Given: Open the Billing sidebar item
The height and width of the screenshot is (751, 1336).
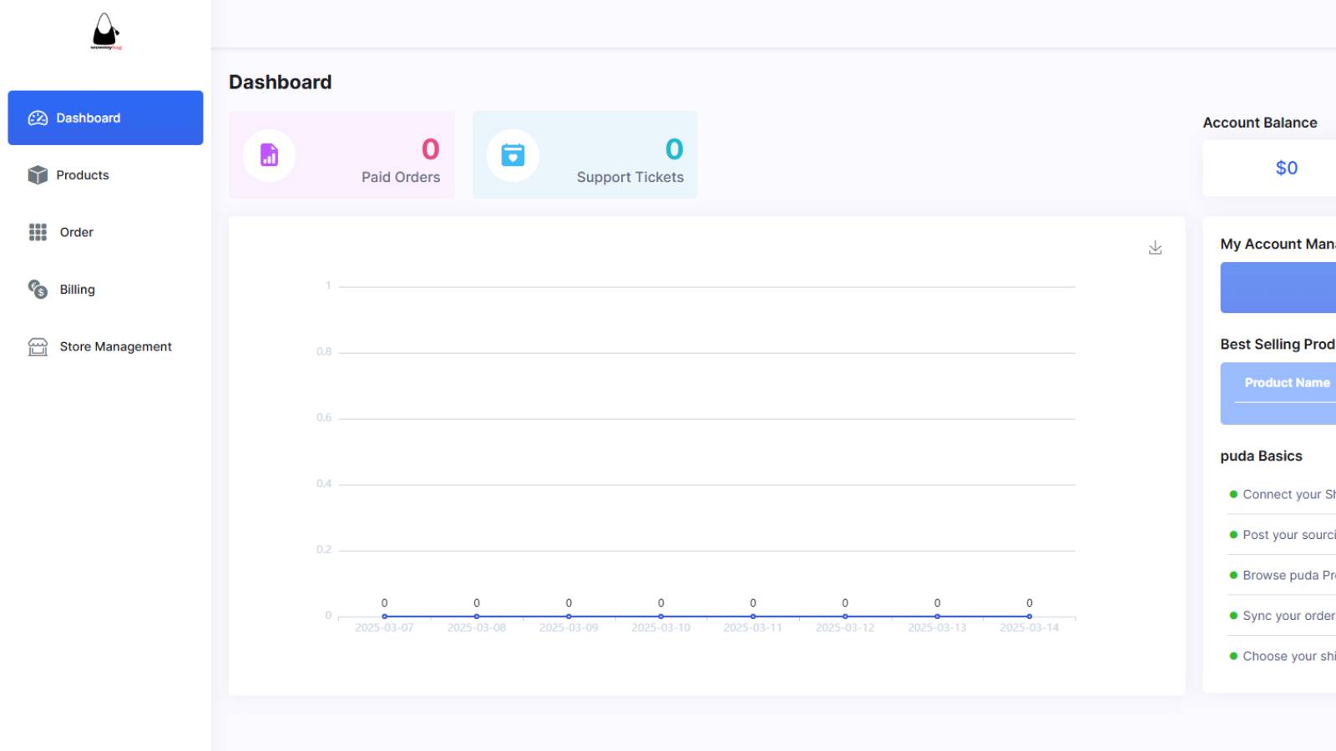Looking at the screenshot, I should 105,290.
